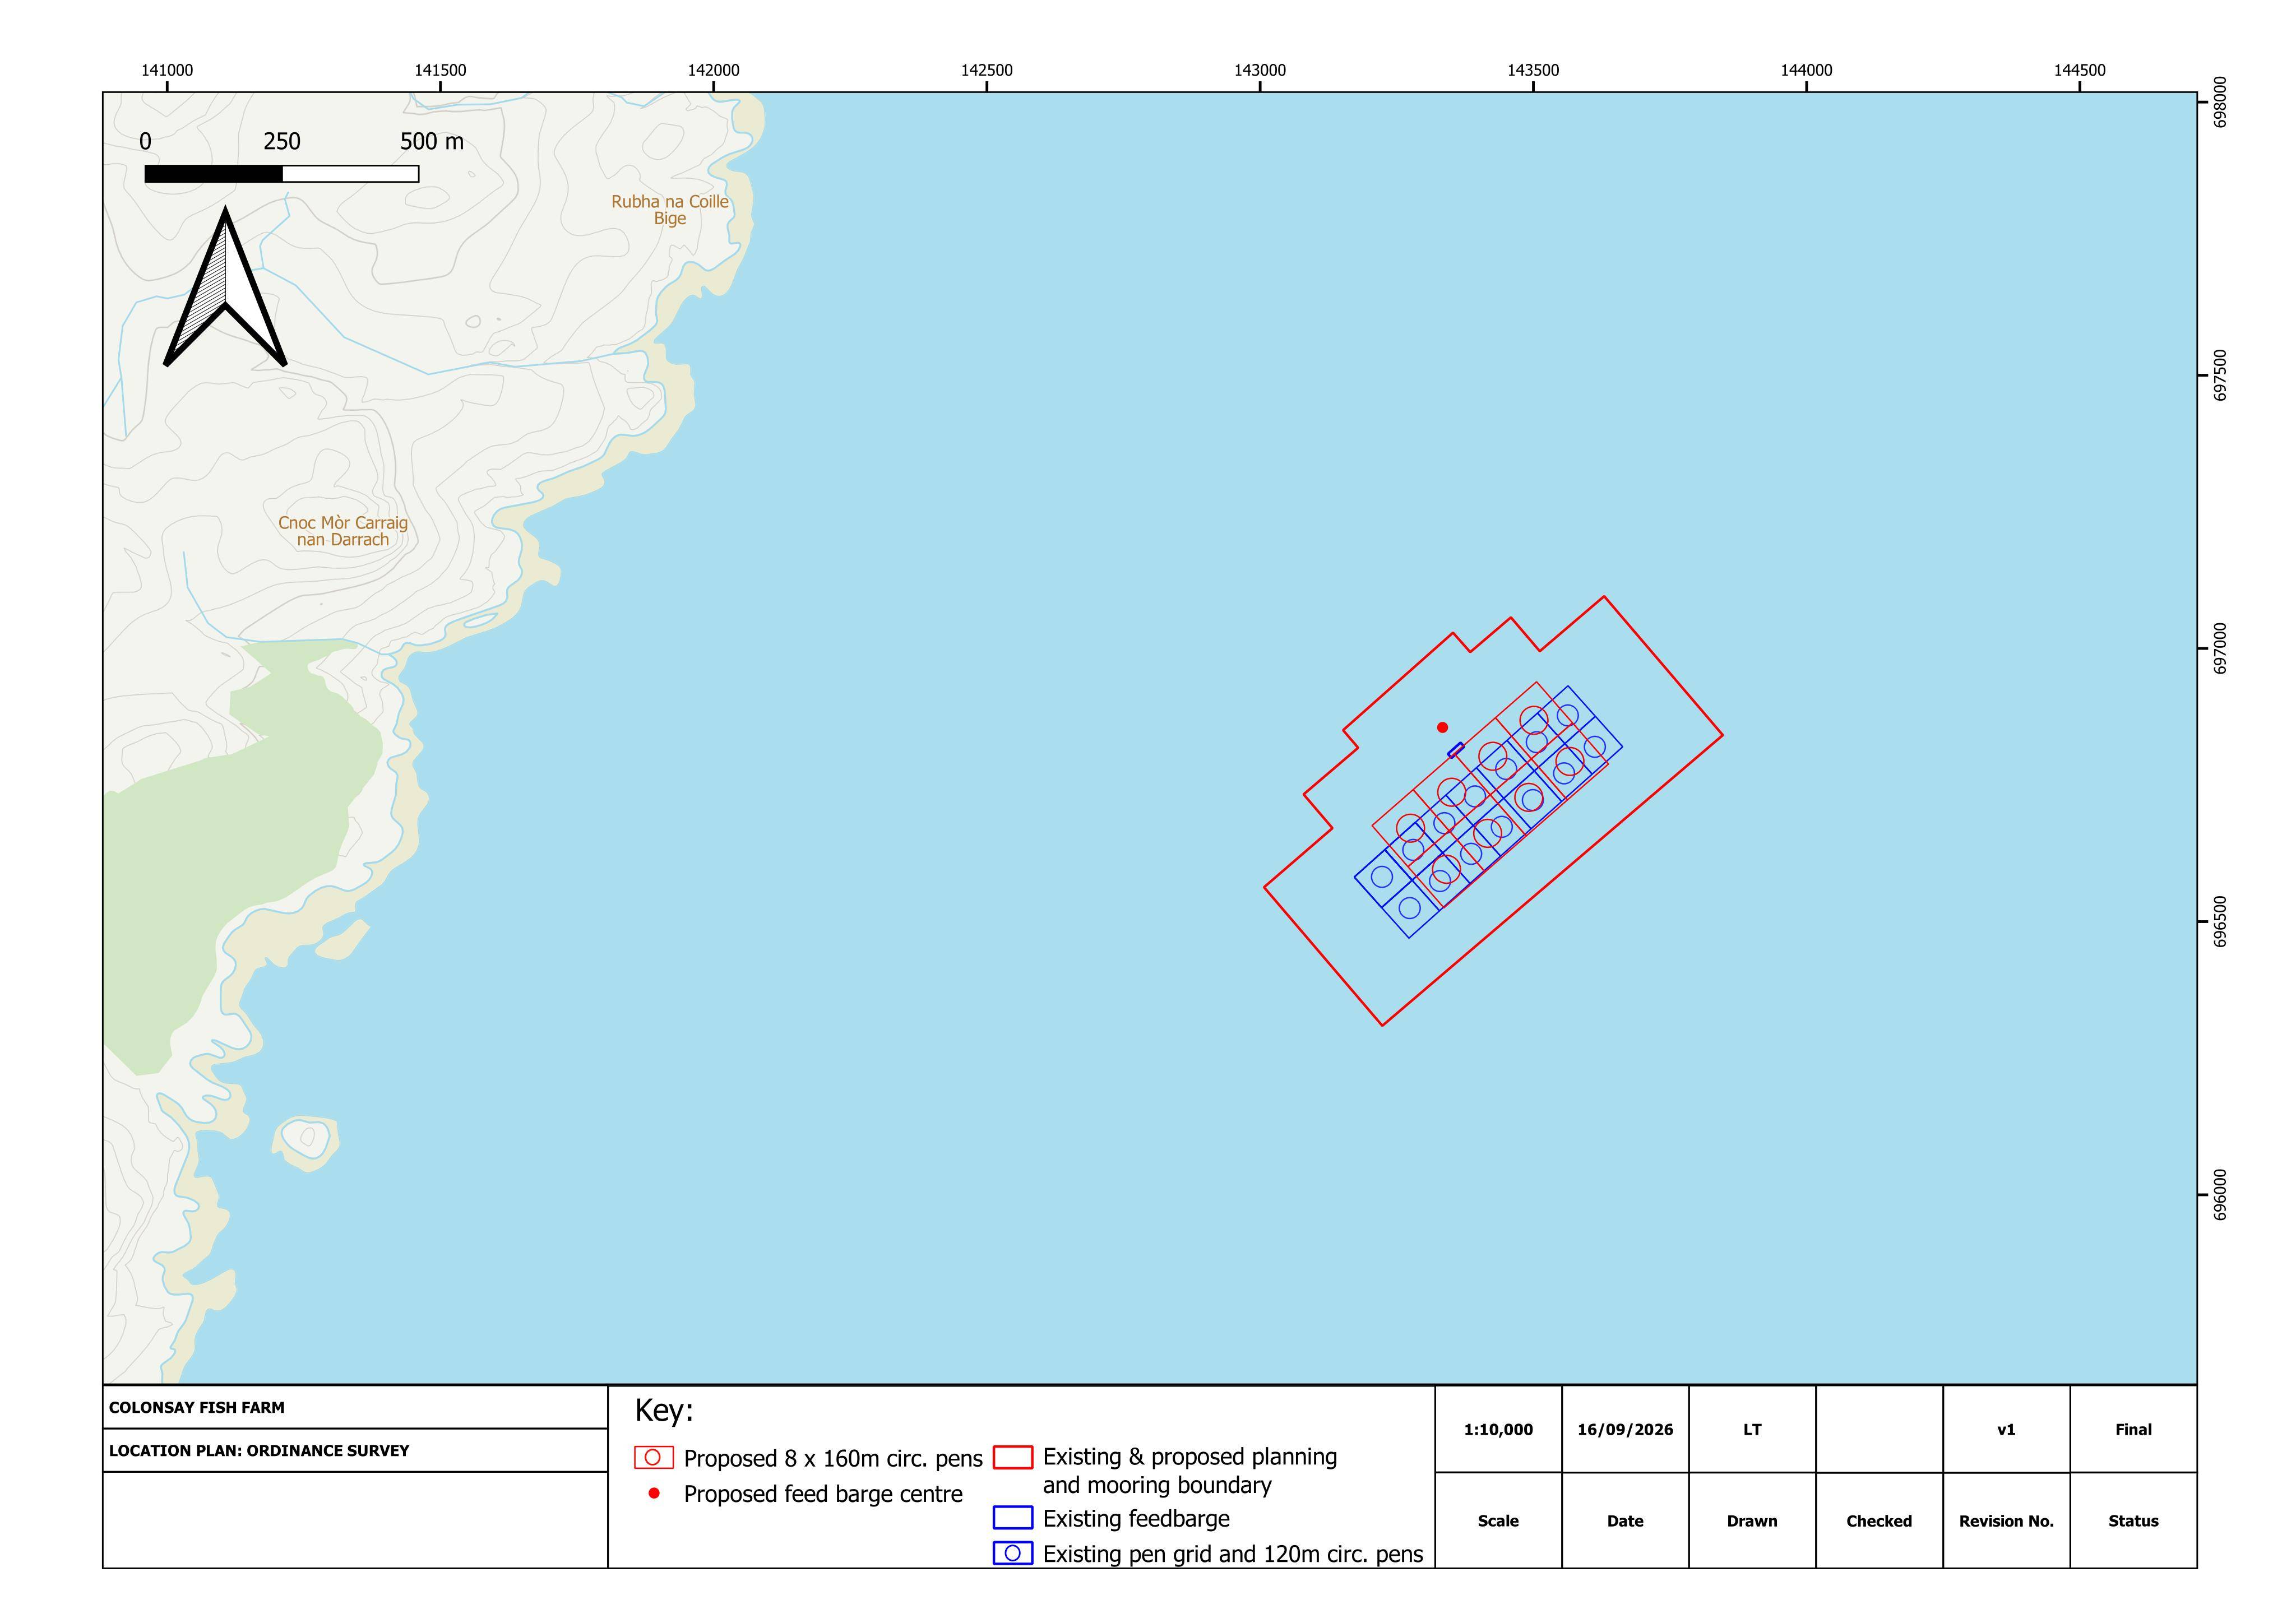Click the 696000 northing grid label

pos(2220,1195)
